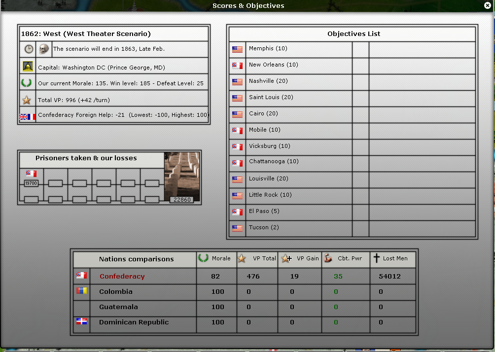Click the red Confederacy nation name
The image size is (495, 352).
[x=122, y=276]
